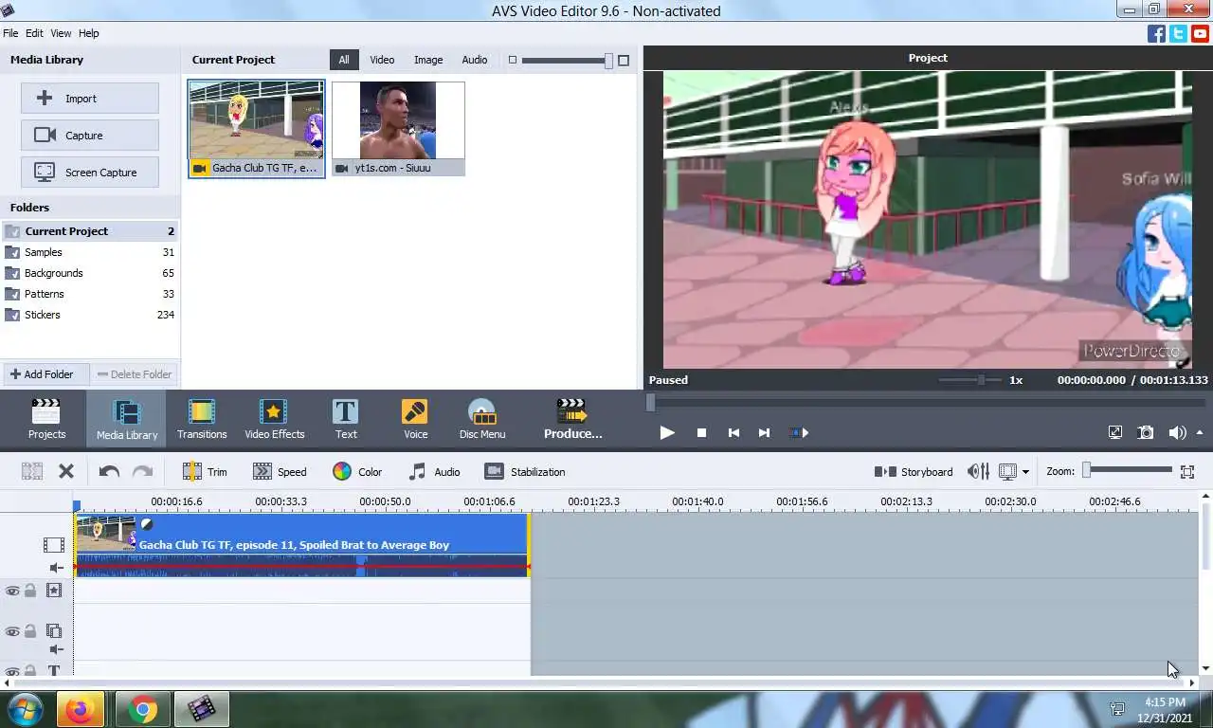Switch to Storyboard view
1213x728 pixels.
(914, 471)
